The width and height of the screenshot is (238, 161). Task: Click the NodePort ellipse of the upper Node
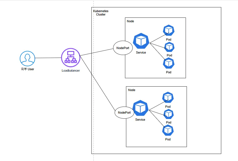point(123,48)
